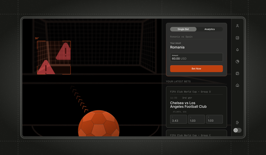Viewport: 266px width, 155px height.
Task: Switch to the Analytics tab
Action: (209, 29)
